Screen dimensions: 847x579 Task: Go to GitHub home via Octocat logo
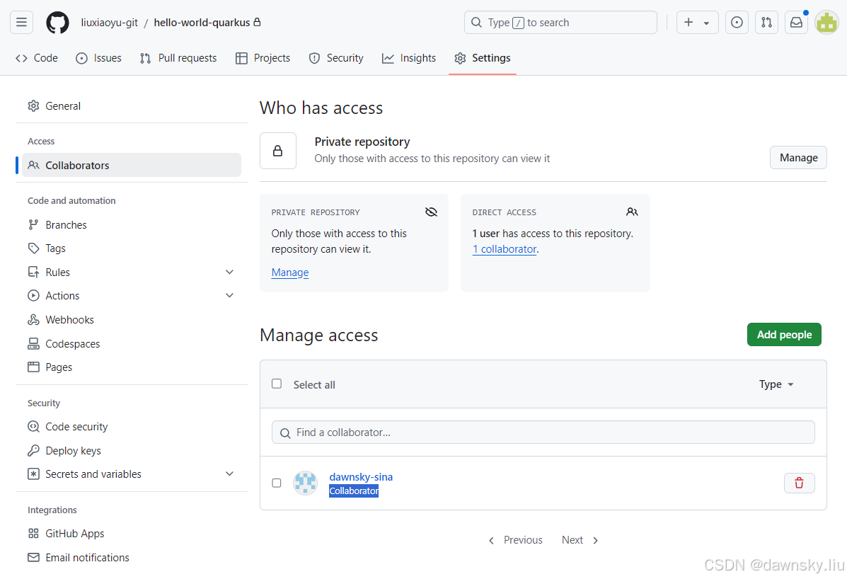point(57,23)
